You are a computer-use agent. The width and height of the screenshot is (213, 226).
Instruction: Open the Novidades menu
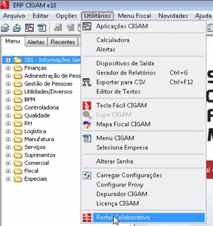tap(173, 16)
